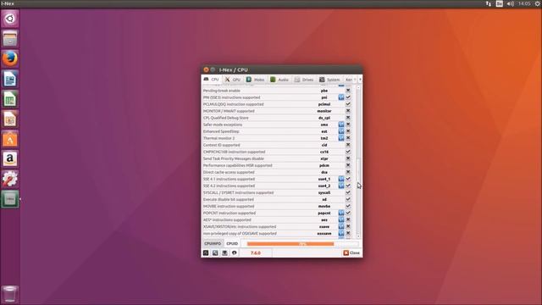The height and width of the screenshot is (305, 542).
Task: Open the Audio tab
Action: pyautogui.click(x=279, y=80)
